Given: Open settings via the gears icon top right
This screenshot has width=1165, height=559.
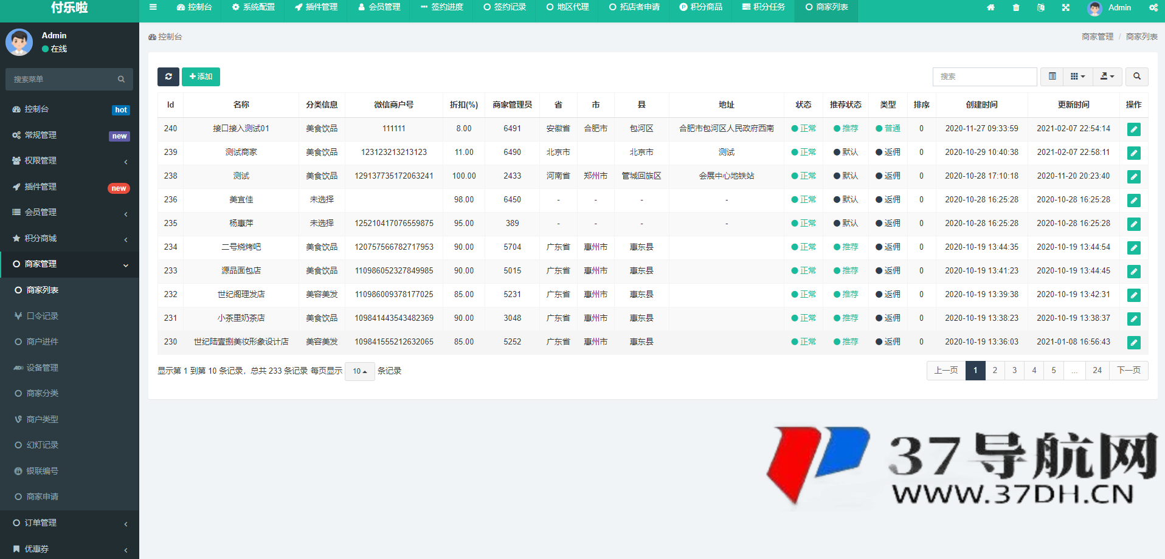Looking at the screenshot, I should tap(1153, 8).
